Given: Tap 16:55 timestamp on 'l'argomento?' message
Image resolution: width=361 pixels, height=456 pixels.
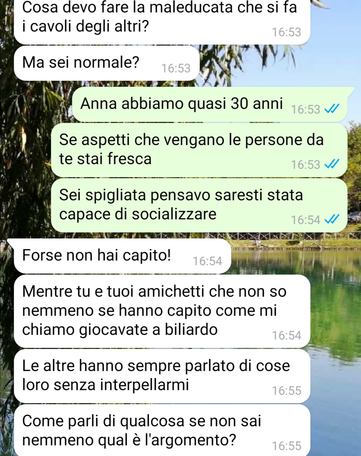Looking at the screenshot, I should point(286,446).
